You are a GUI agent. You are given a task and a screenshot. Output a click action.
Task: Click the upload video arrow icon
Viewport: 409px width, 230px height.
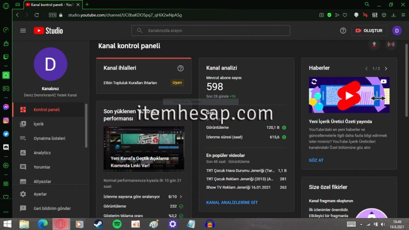tap(374, 45)
